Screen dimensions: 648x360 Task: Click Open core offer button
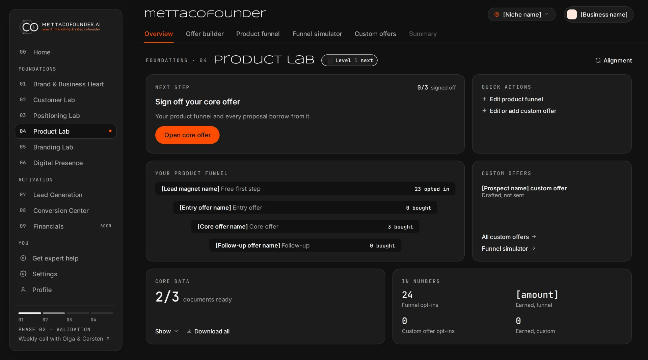187,135
